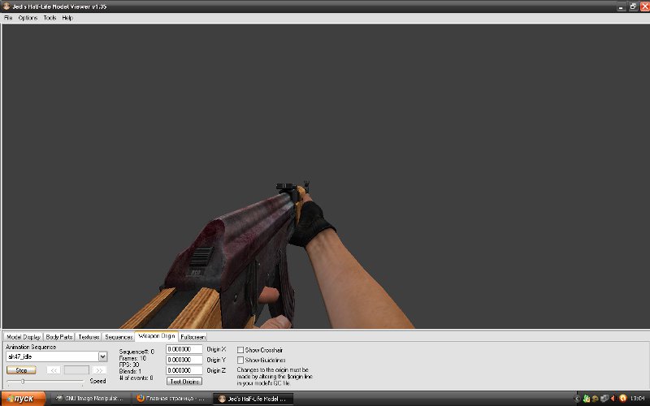Close the Model Viewer window
The height and width of the screenshot is (406, 650).
point(645,6)
